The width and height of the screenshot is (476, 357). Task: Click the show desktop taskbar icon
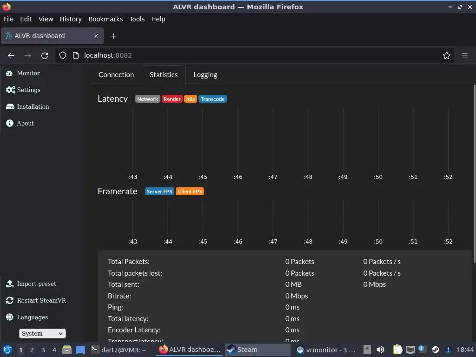pos(80,350)
